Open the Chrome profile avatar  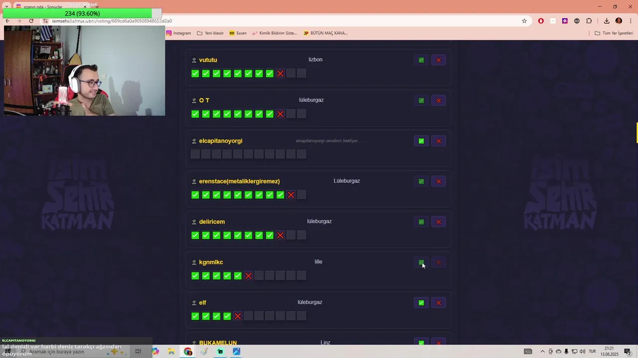tap(619, 21)
